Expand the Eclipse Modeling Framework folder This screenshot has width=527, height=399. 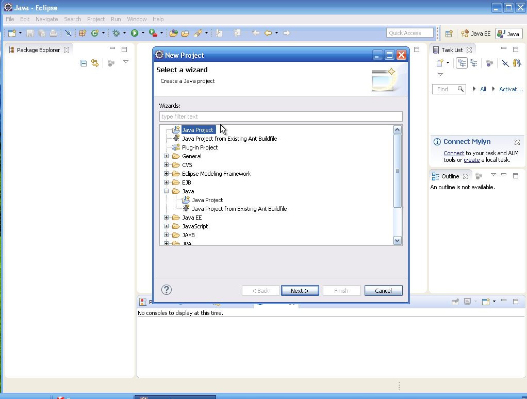click(x=166, y=174)
